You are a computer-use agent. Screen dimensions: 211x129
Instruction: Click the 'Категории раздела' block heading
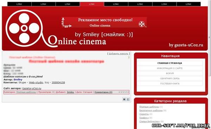(x=170, y=101)
